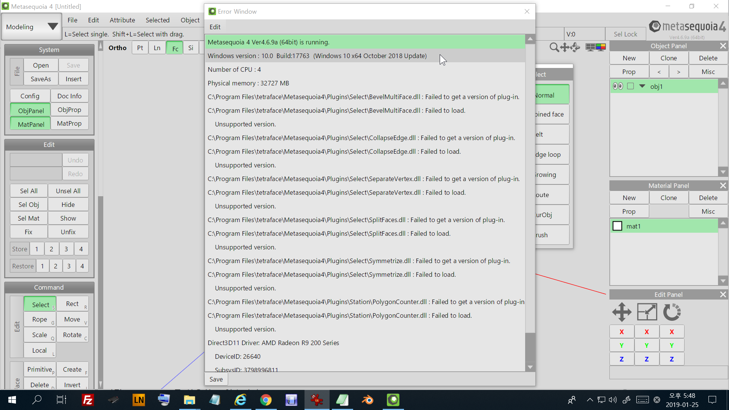Click the pan view arrows icon
Screen dimensions: 729x410
coord(565,47)
